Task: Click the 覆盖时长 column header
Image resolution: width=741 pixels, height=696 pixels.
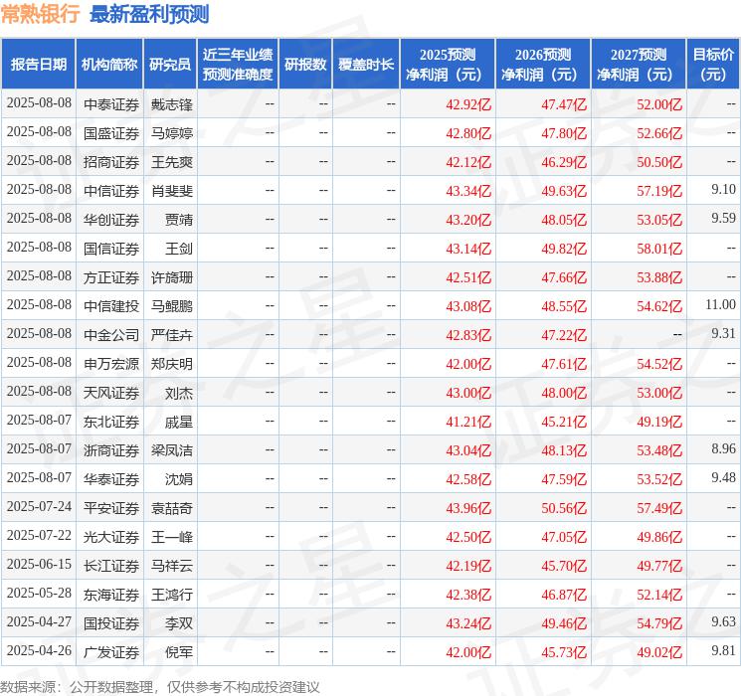Action: (366, 64)
